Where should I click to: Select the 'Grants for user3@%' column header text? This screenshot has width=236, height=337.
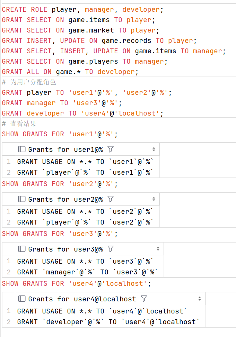coord(65,249)
